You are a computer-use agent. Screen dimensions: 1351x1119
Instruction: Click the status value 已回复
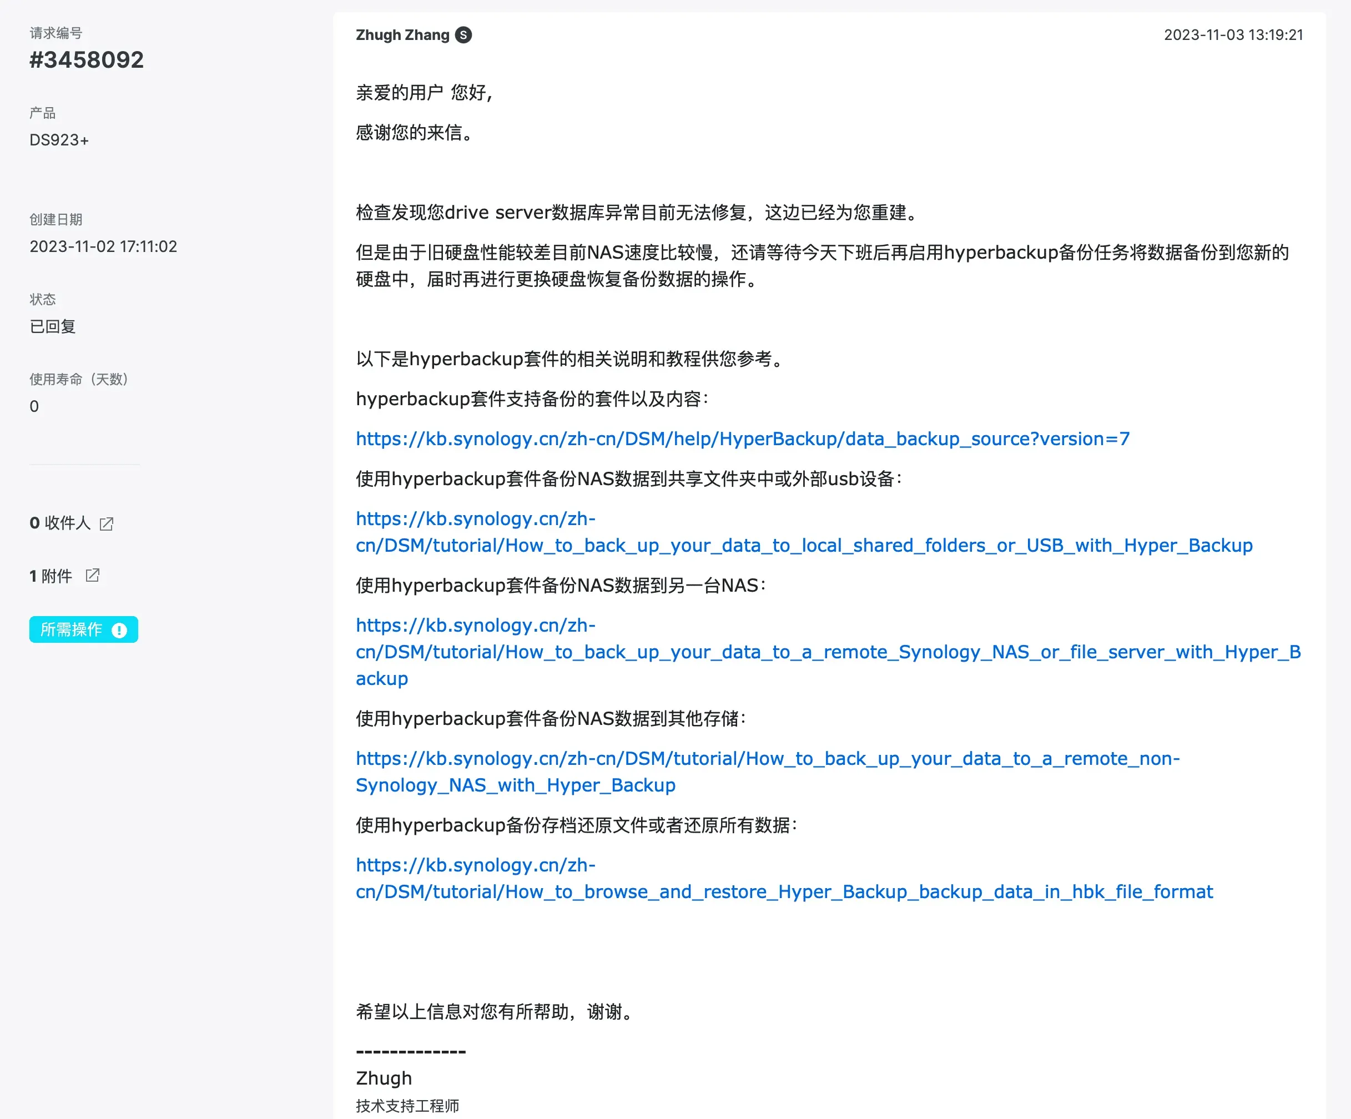(x=53, y=326)
